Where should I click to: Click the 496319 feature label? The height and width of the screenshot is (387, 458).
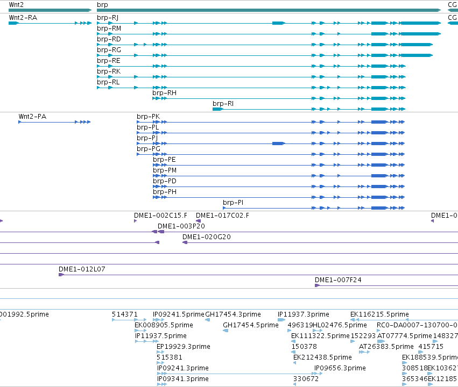tap(300, 325)
